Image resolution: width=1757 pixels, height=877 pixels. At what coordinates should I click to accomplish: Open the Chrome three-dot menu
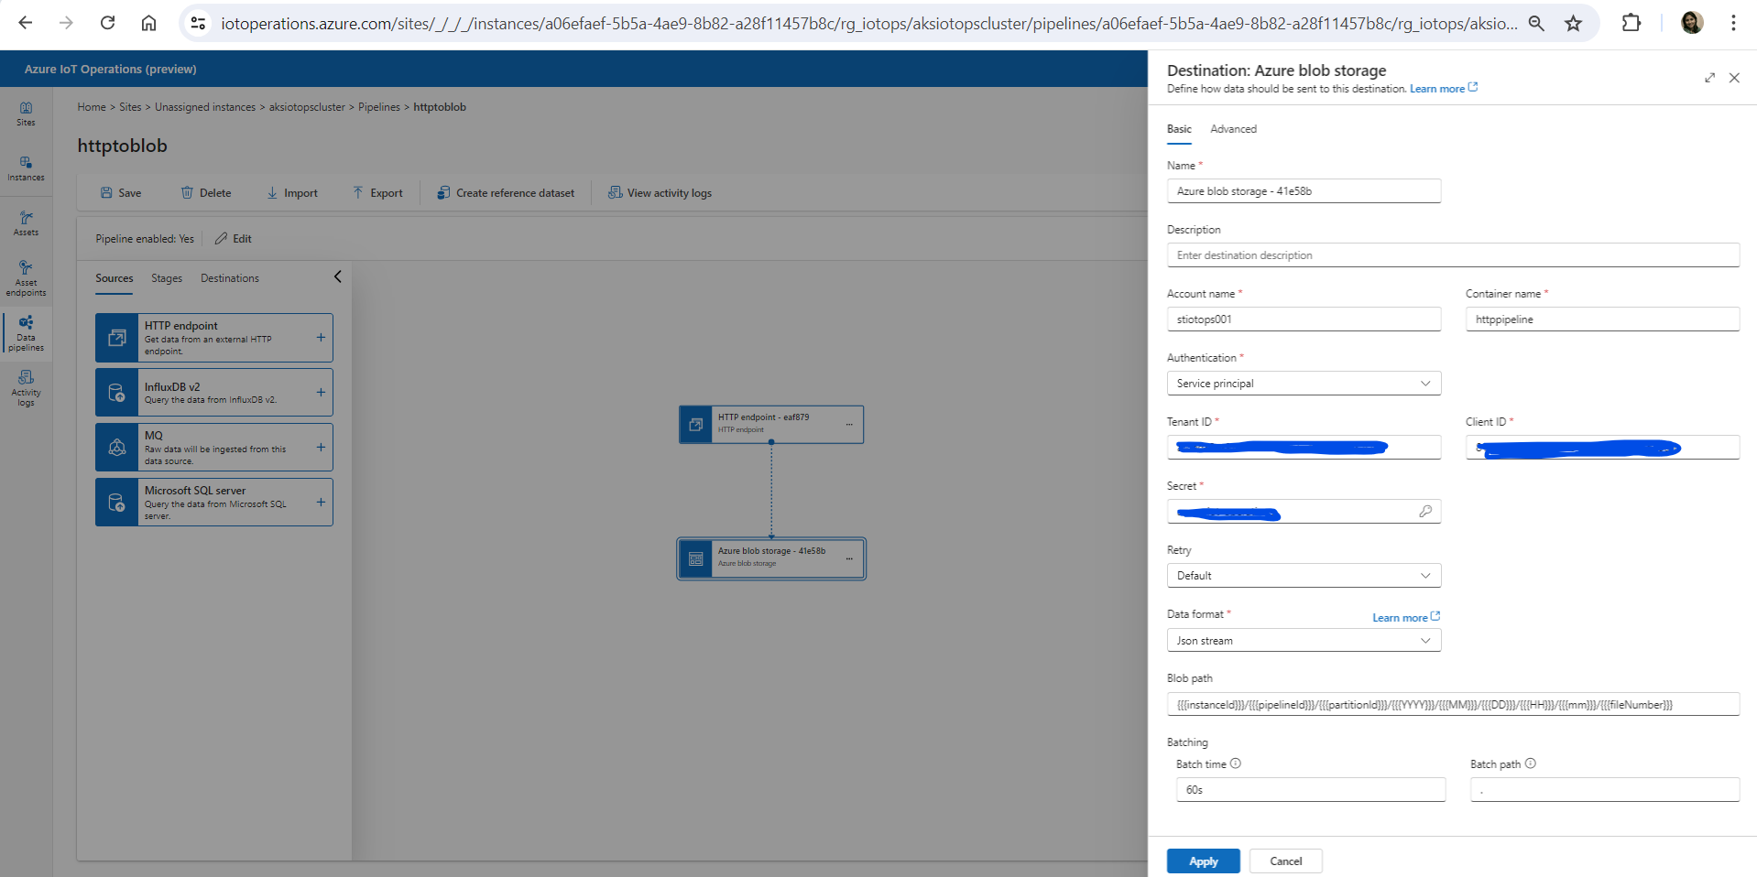(1733, 23)
